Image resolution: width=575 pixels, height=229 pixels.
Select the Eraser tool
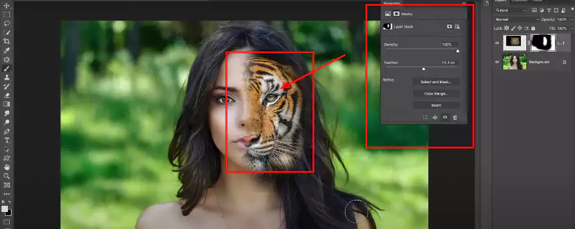point(7,95)
